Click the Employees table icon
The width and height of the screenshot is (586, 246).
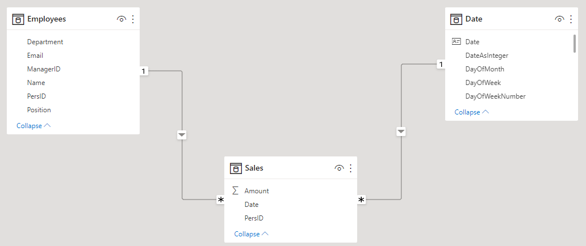click(x=18, y=19)
